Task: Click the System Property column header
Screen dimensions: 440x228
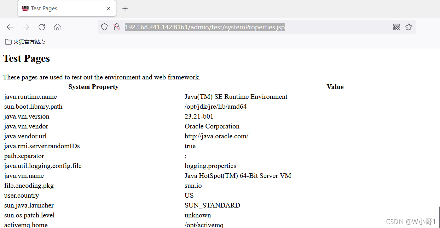Action: pyautogui.click(x=93, y=87)
